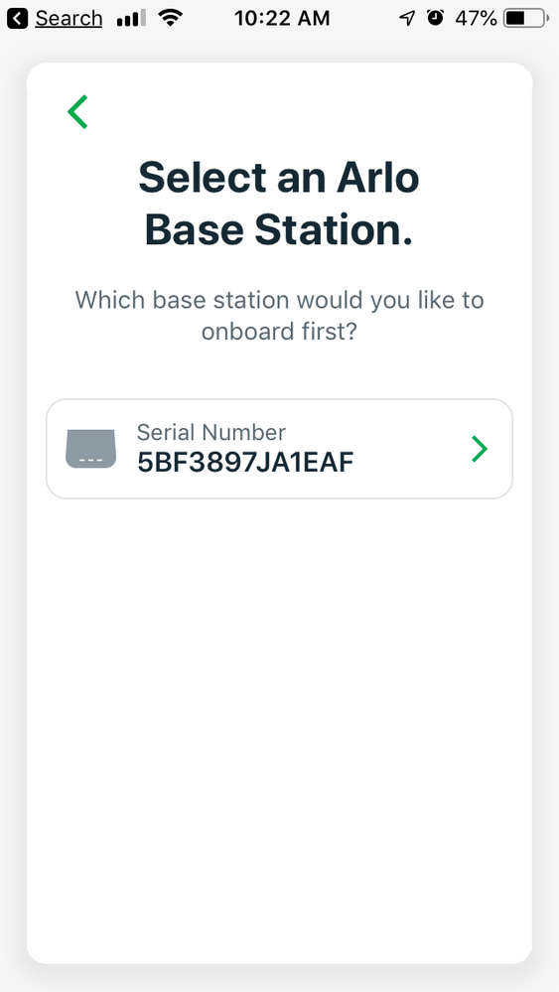559x992 pixels.
Task: Tap the black back-arrow square in status bar
Action: click(x=18, y=18)
